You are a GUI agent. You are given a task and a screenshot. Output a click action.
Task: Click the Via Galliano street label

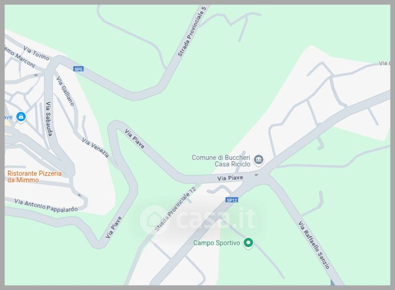pos(65,91)
